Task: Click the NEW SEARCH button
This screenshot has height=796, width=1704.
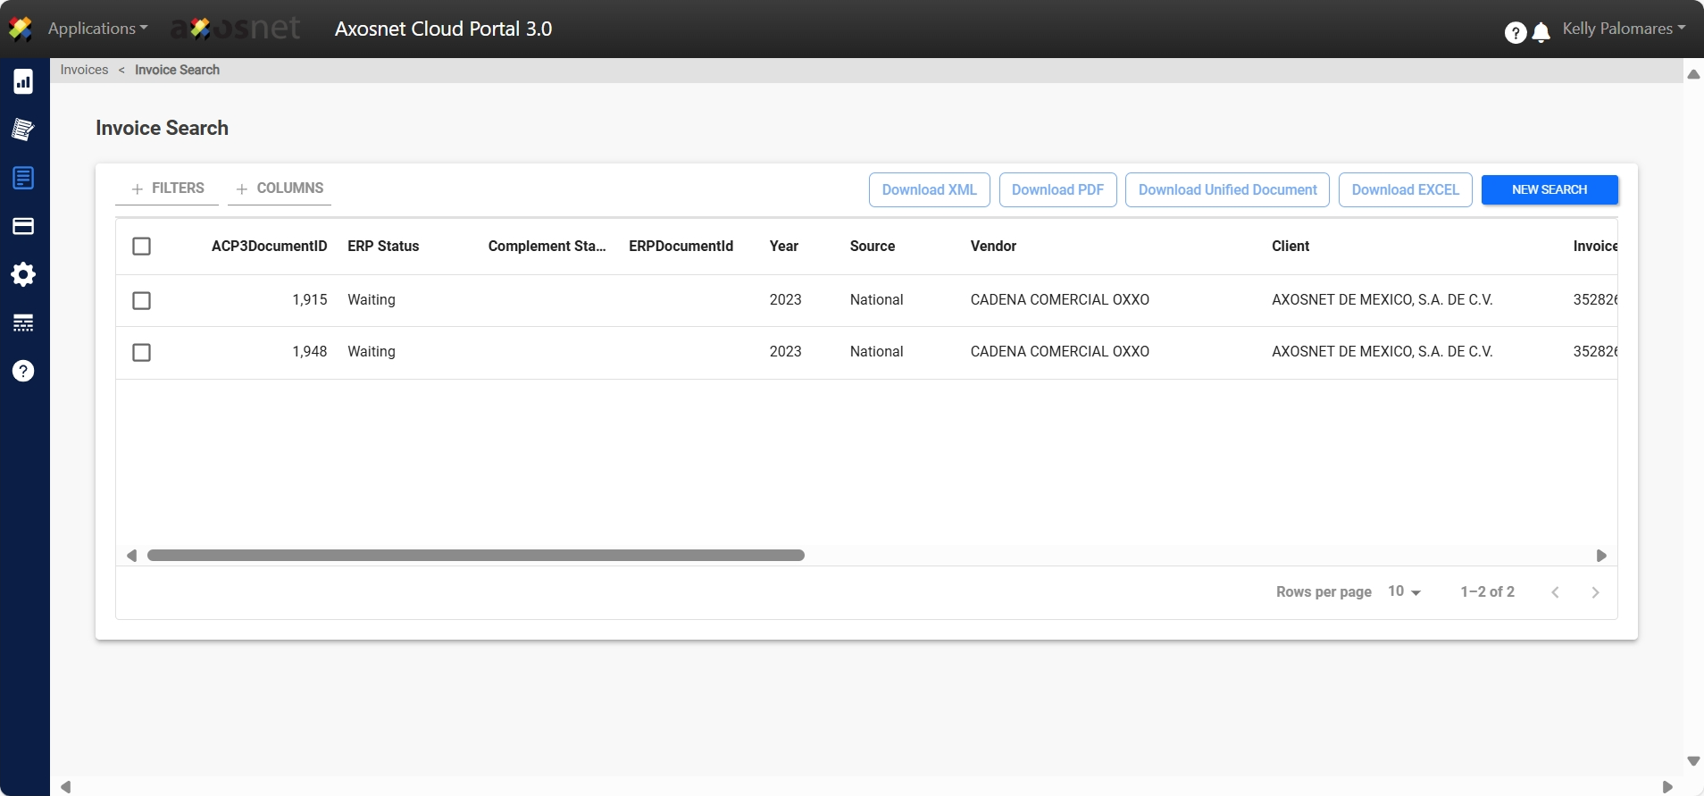Action: (1549, 189)
